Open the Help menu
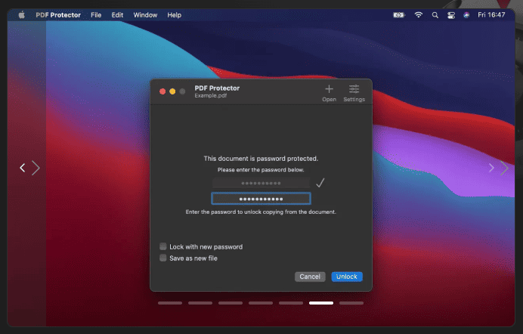Image resolution: width=523 pixels, height=334 pixels. [x=174, y=15]
